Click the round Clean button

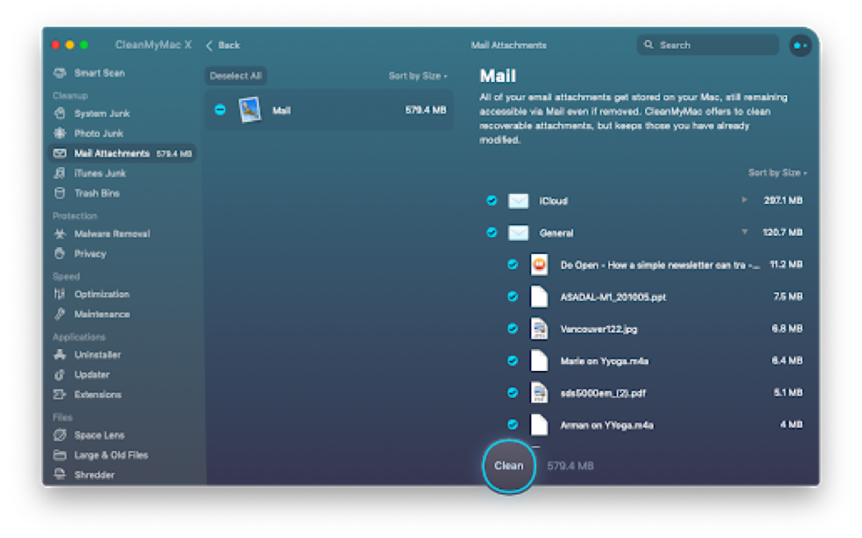click(508, 466)
